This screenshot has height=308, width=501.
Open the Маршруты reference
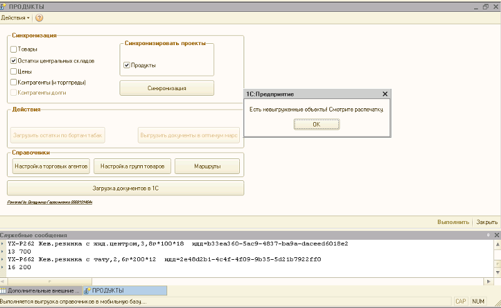207,166
